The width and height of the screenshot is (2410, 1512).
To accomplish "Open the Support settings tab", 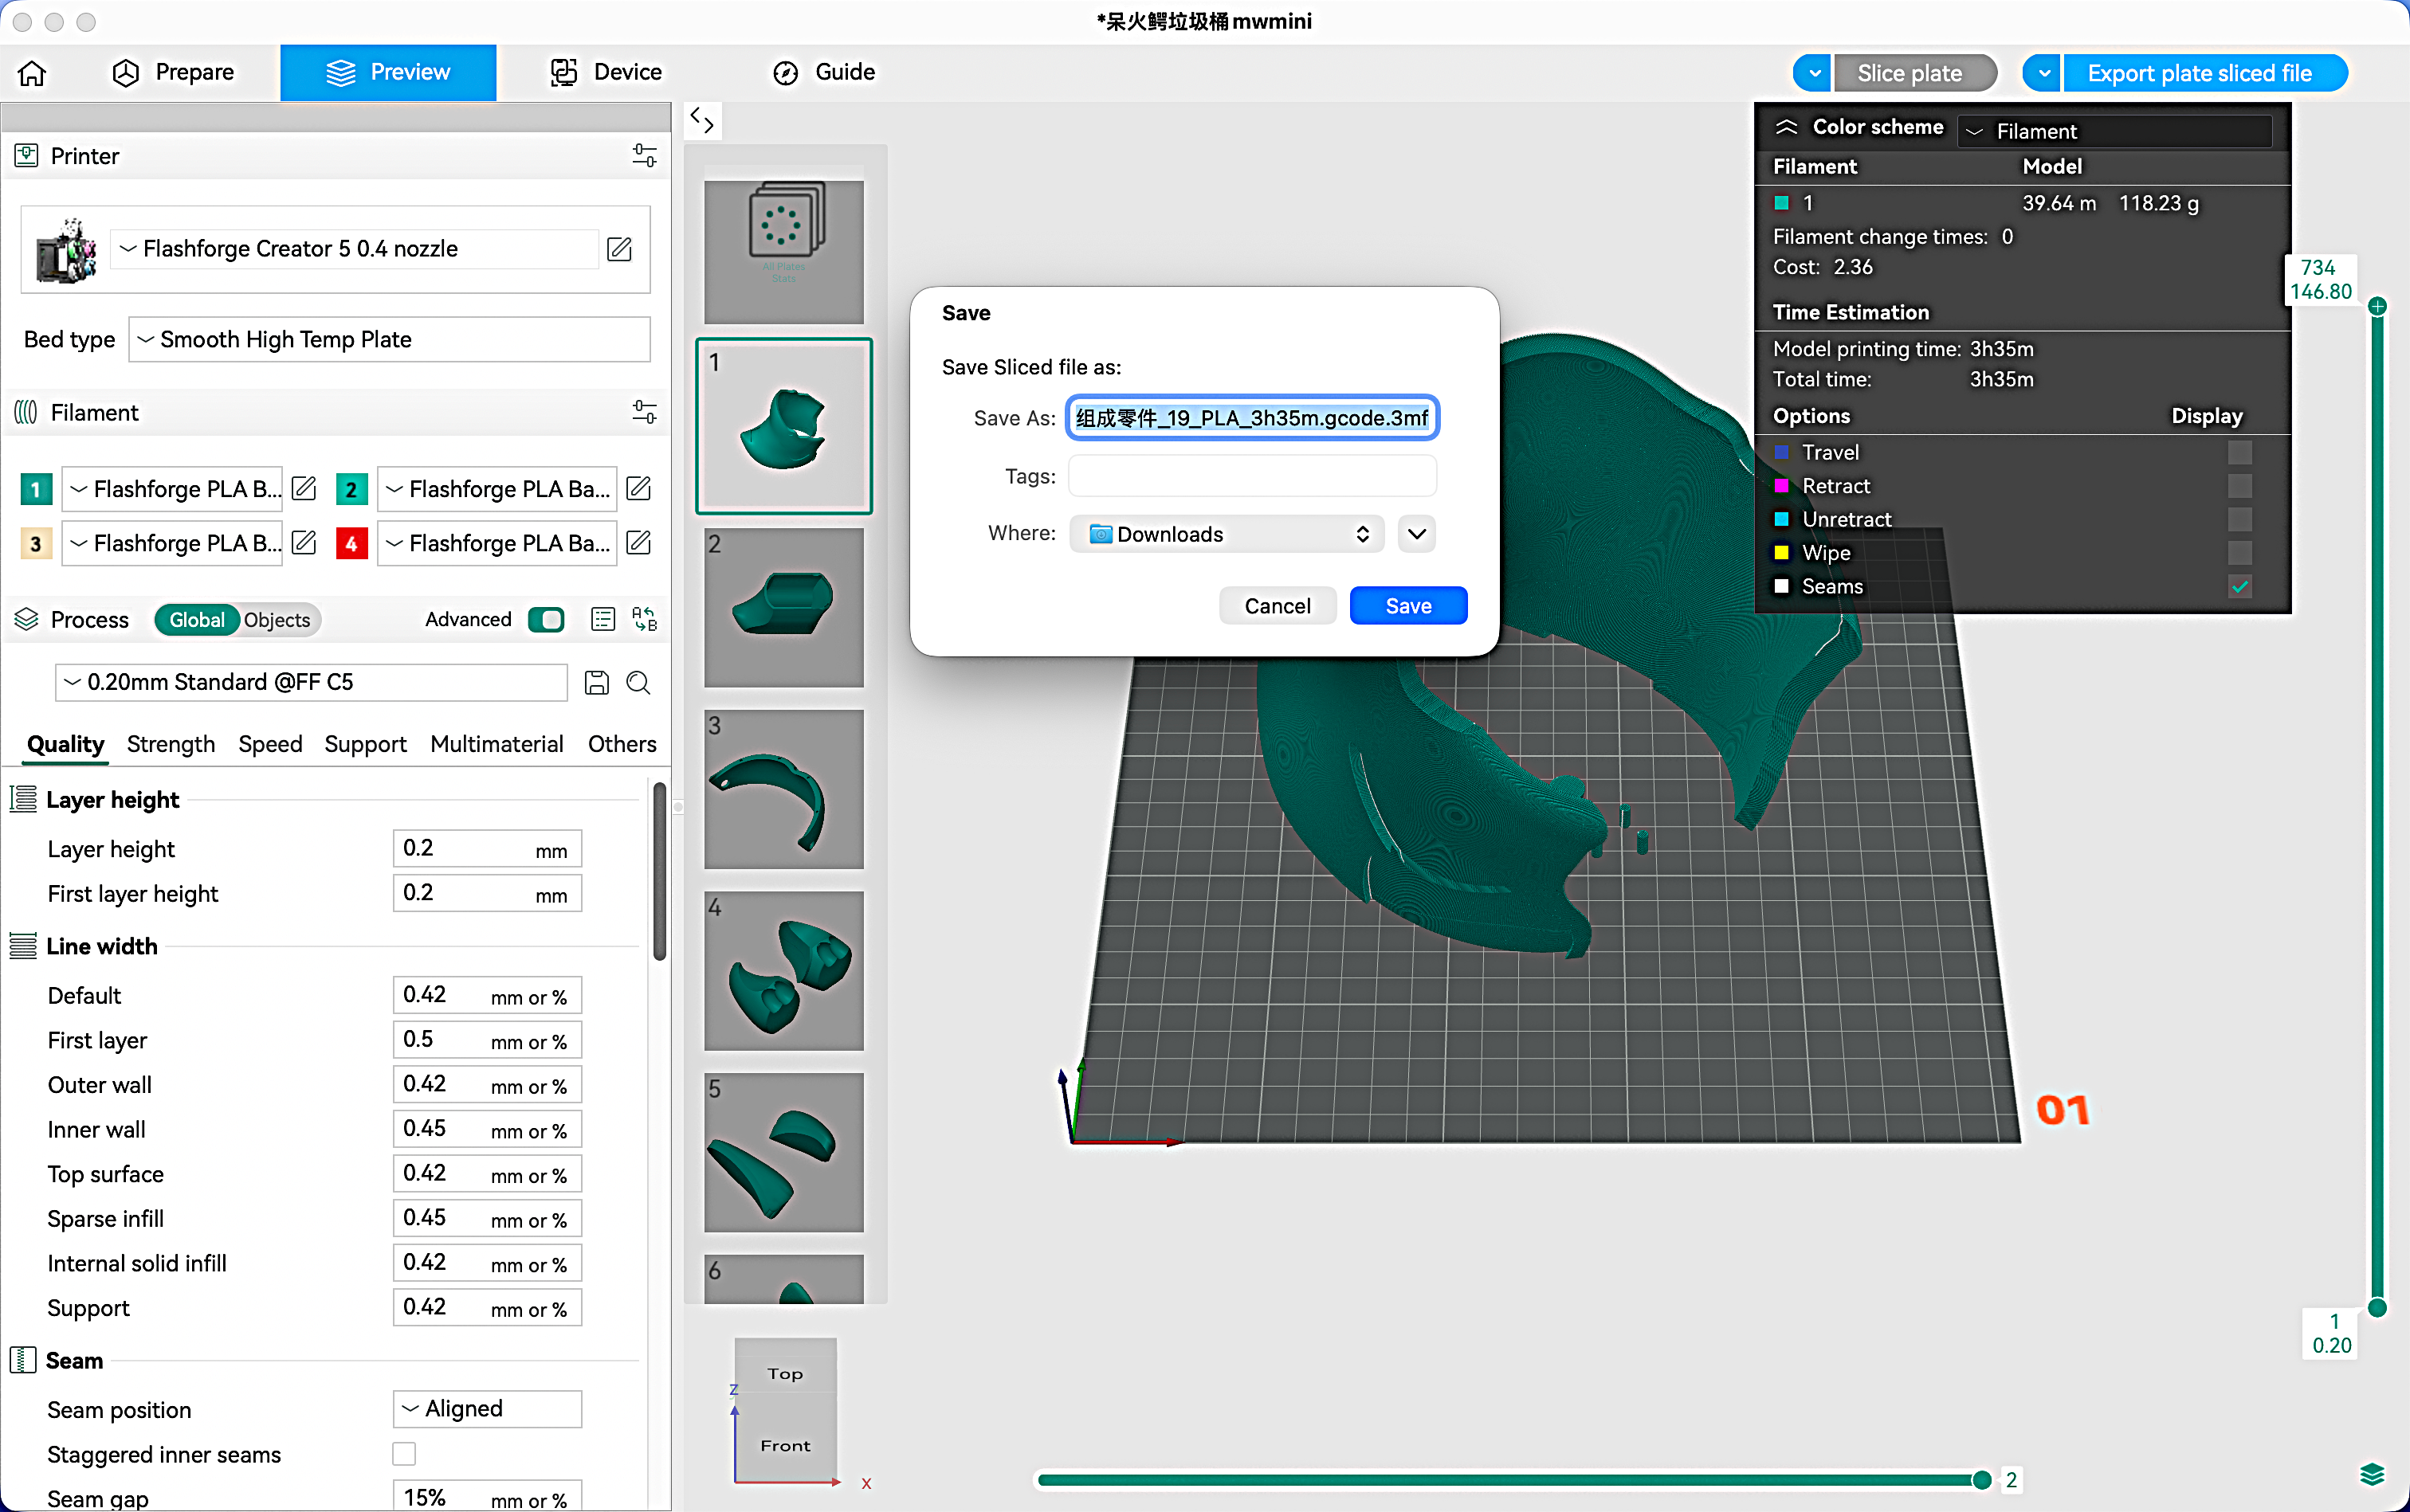I will (x=365, y=744).
